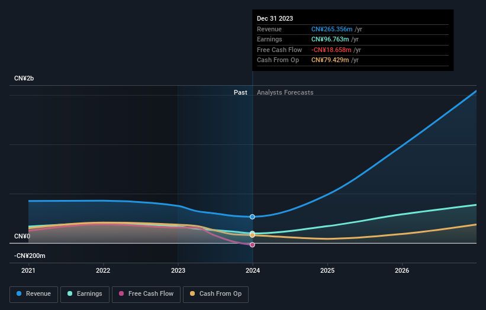This screenshot has width=486, height=310.
Task: Click the CN¥265.356m revenue value
Action: click(332, 29)
